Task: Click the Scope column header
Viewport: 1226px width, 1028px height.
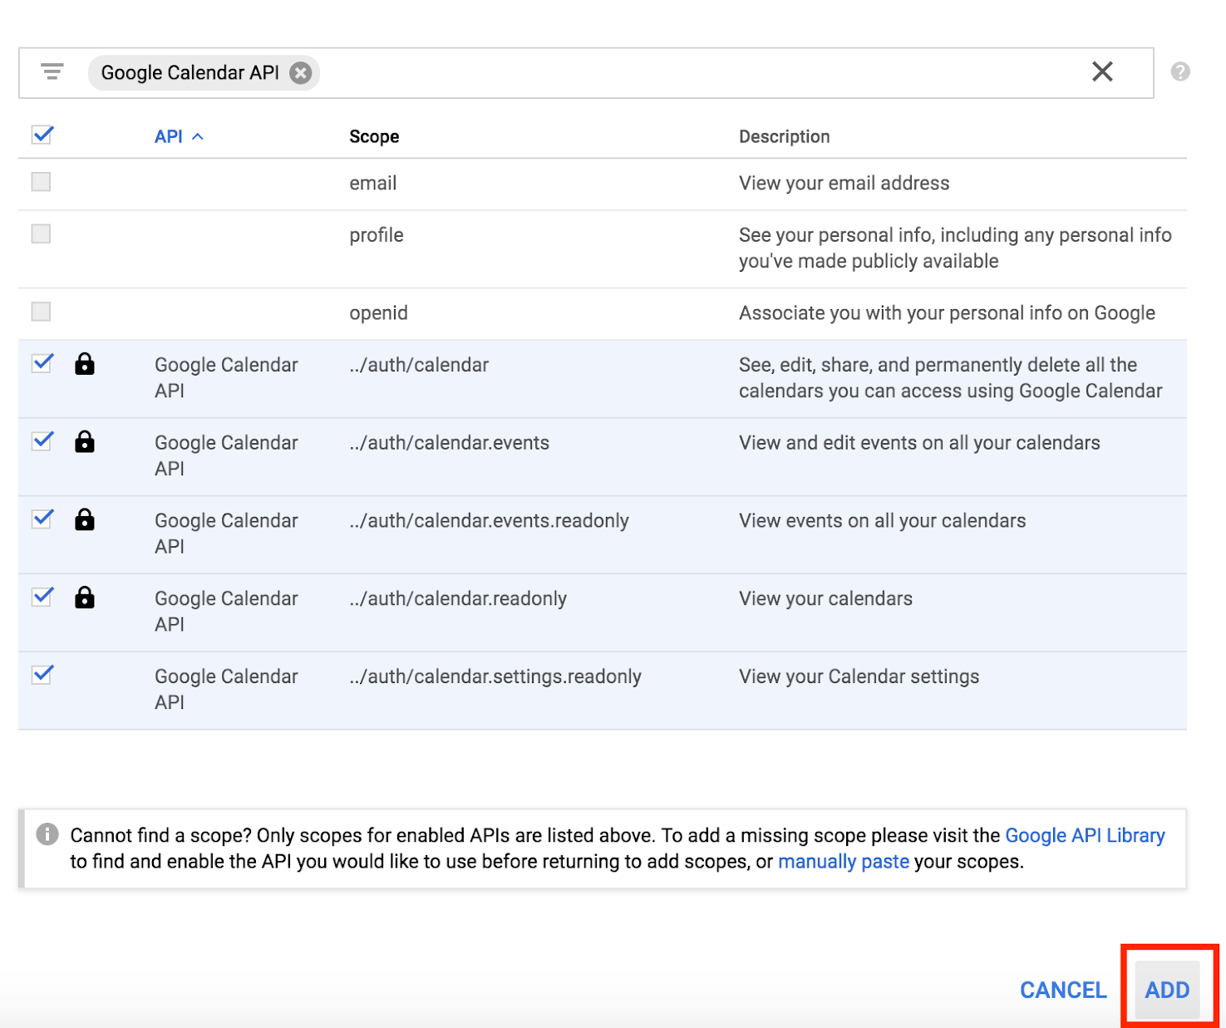Action: tap(374, 136)
